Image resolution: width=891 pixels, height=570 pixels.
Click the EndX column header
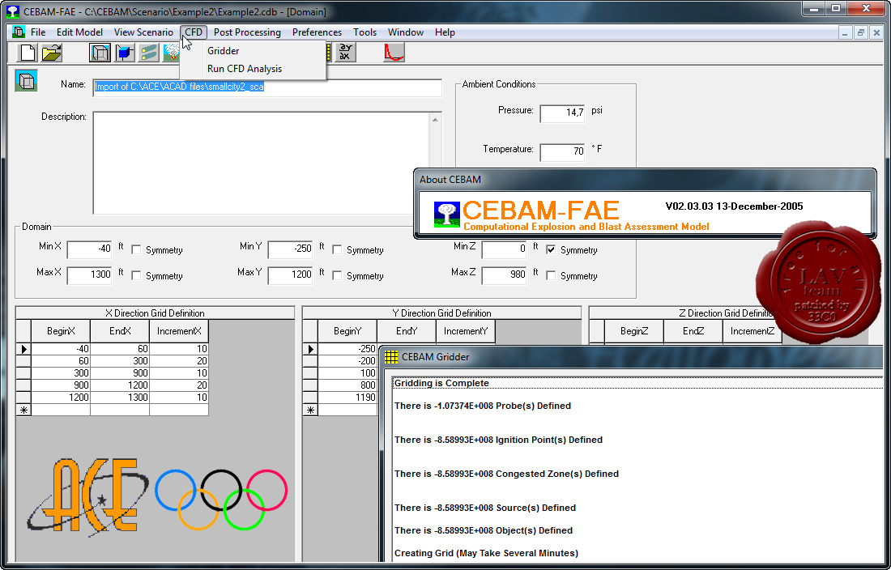tap(120, 331)
